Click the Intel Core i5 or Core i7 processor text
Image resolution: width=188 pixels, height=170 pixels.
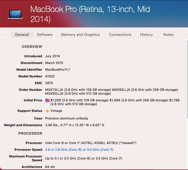[x=91, y=143]
